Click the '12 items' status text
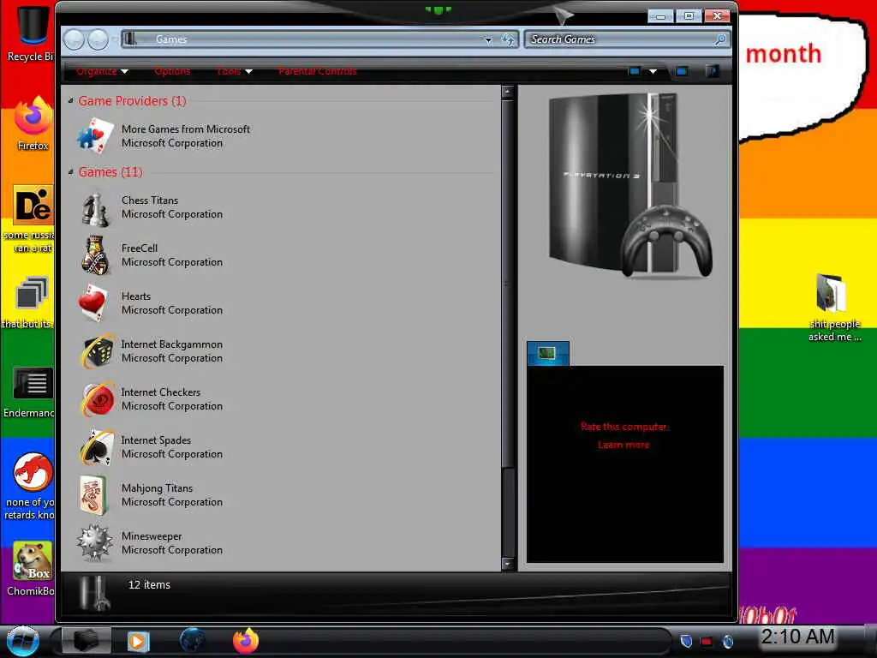 (149, 584)
